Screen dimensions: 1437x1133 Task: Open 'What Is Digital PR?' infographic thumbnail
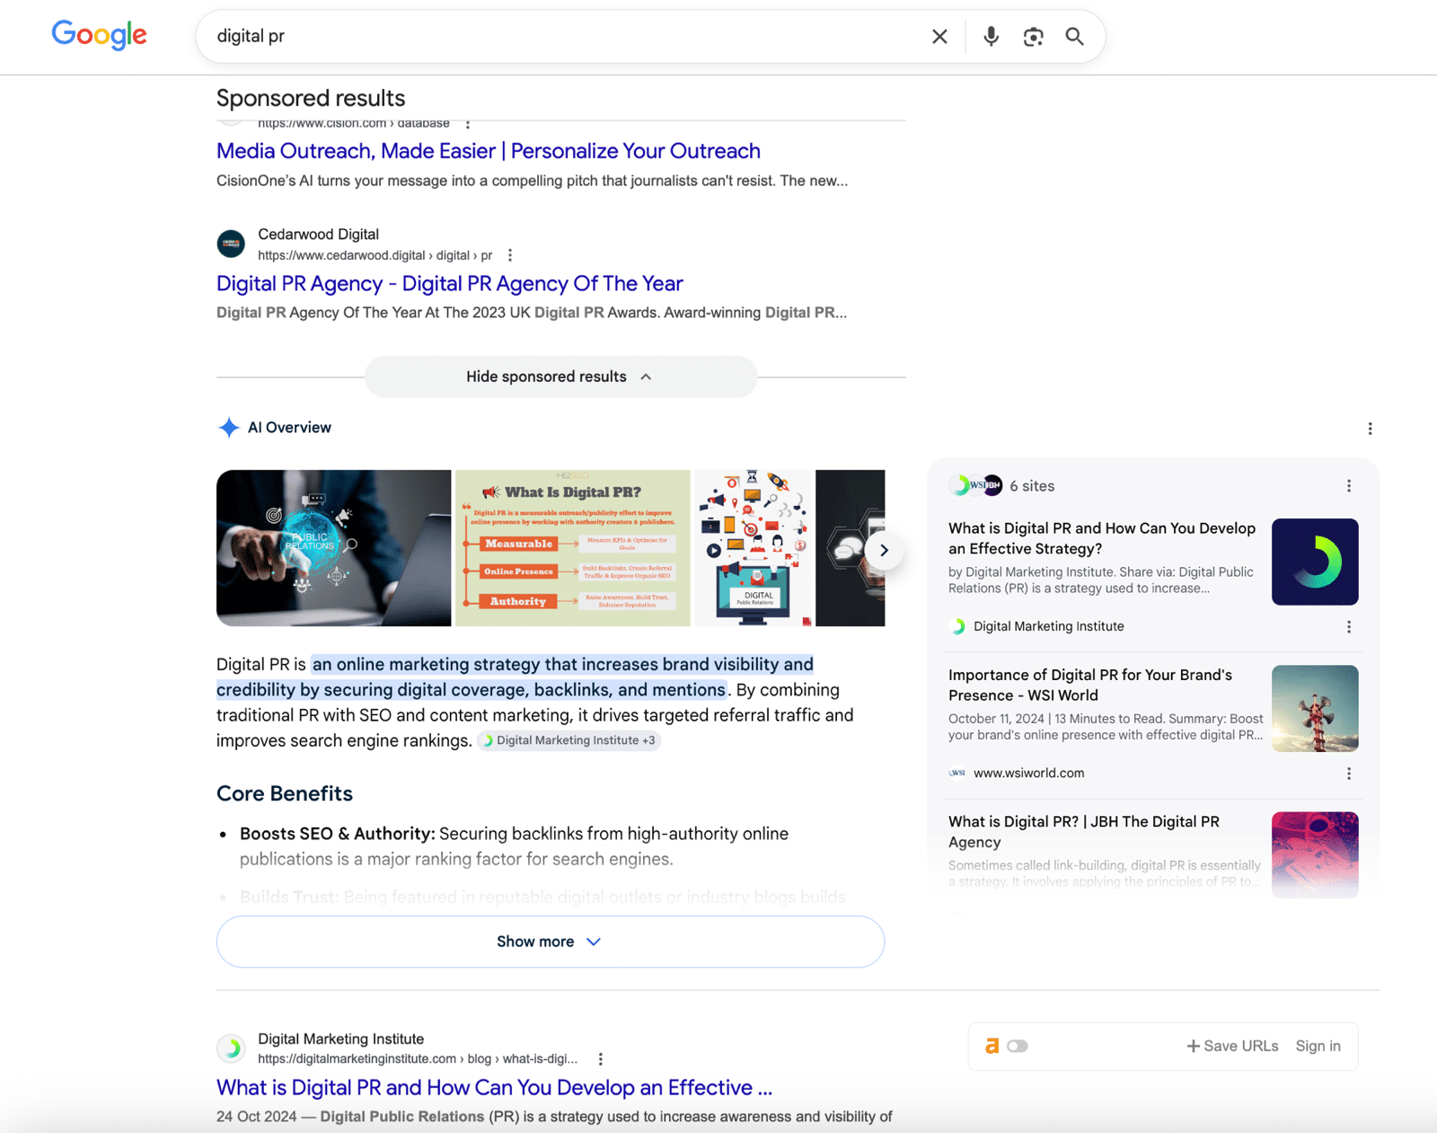(x=573, y=548)
